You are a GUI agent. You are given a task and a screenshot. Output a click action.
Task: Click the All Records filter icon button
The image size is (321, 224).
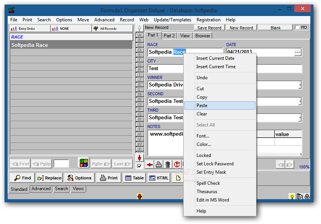point(112,29)
